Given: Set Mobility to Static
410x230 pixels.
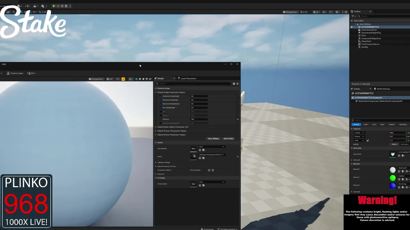Looking at the screenshot, I should coord(394,144).
